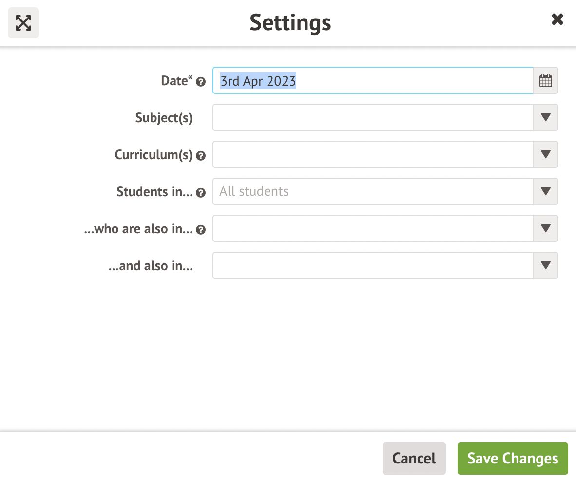Expand the '...and also in...' dropdown arrow
Image resolution: width=576 pixels, height=482 pixels.
[546, 265]
